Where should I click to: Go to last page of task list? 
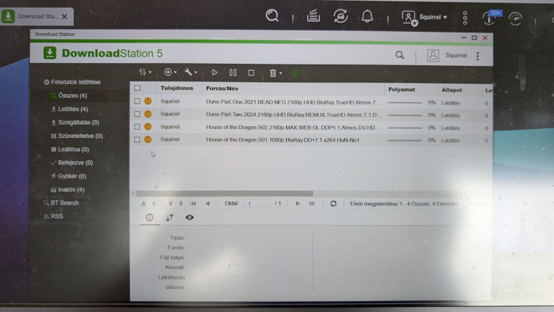[312, 203]
